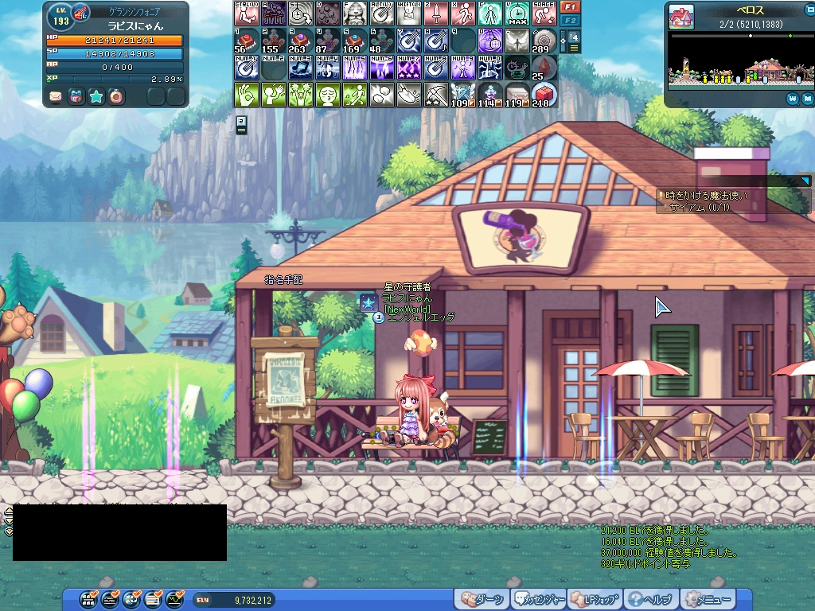This screenshot has width=815, height=611.
Task: Click the SP bar 14908/14908
Action: pos(115,53)
